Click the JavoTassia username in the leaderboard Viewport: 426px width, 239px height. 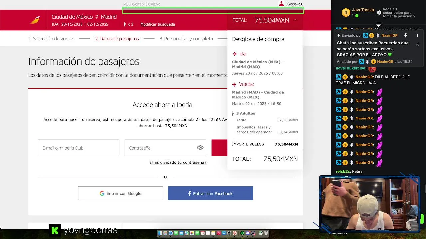click(x=363, y=10)
